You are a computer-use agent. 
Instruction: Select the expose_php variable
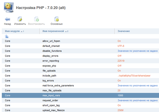coord(49,66)
